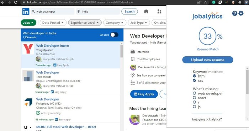Open Tech chords company logo
This screenshot has height=131, width=249.
pos(28,75)
